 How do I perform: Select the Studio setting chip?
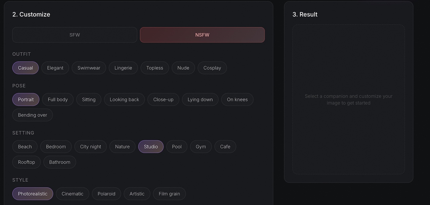(x=151, y=147)
